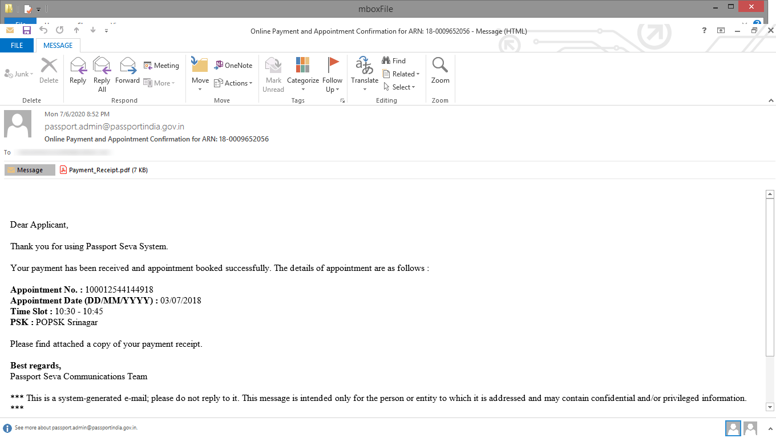Screen dimensions: 776x438
Task: Delete the current email
Action: (x=48, y=73)
